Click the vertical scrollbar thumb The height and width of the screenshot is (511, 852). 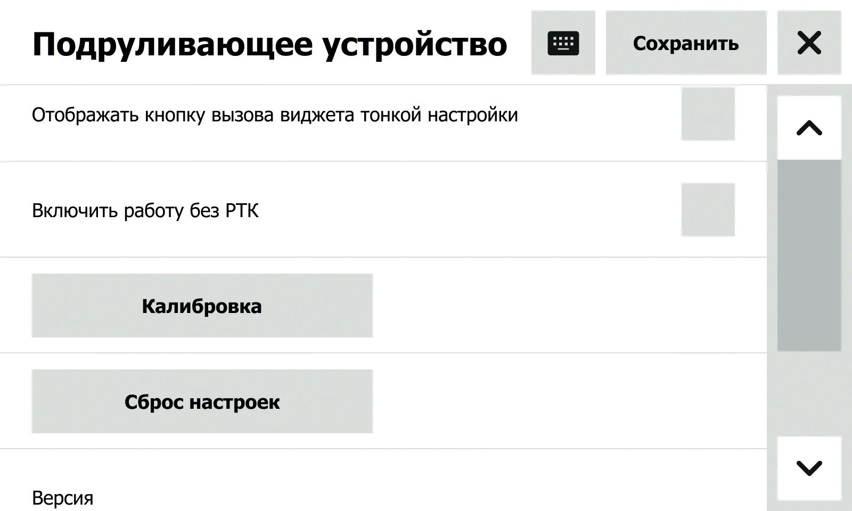tap(809, 256)
